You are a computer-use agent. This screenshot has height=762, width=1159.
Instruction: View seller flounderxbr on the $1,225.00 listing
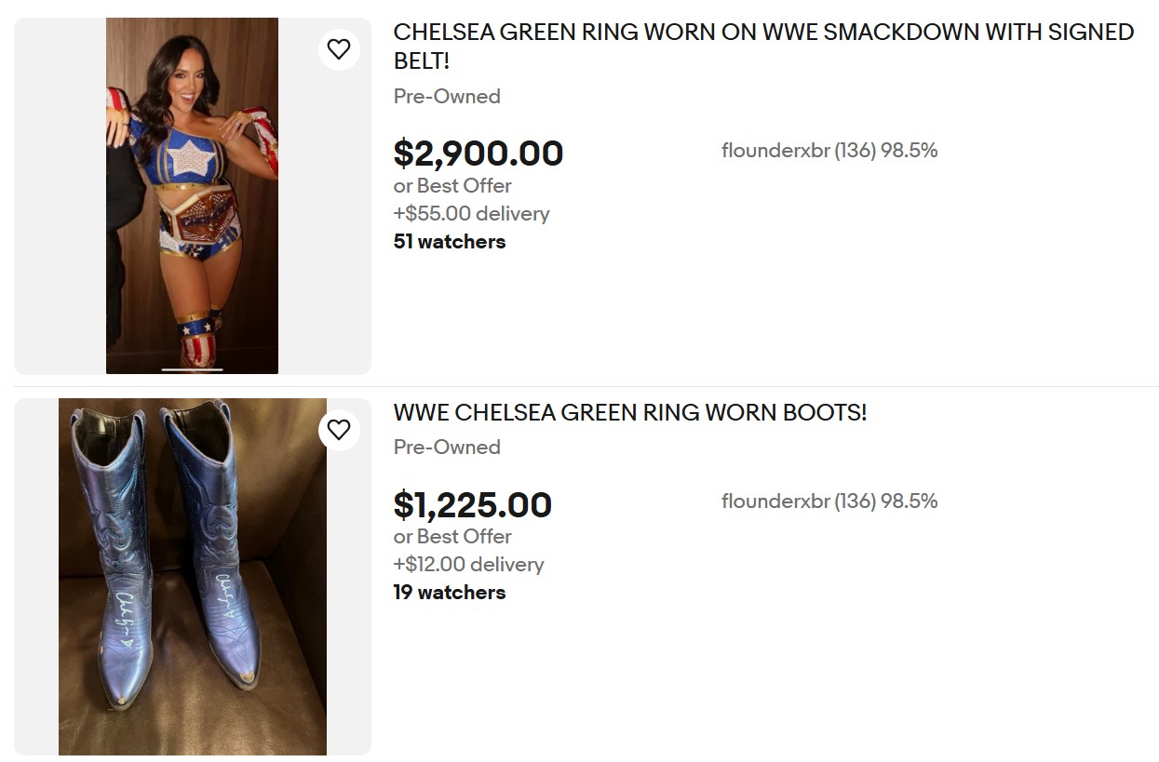[829, 501]
